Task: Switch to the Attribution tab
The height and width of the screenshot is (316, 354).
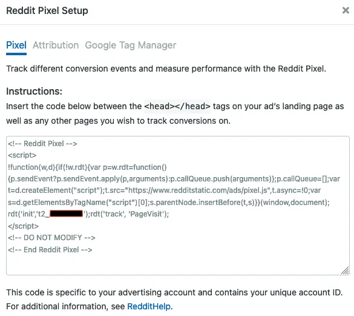Action: pyautogui.click(x=56, y=45)
